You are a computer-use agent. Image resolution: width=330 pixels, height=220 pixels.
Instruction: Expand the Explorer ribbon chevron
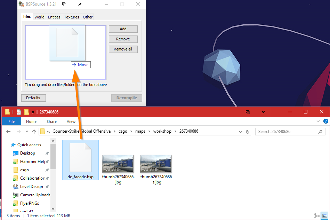click(x=318, y=121)
